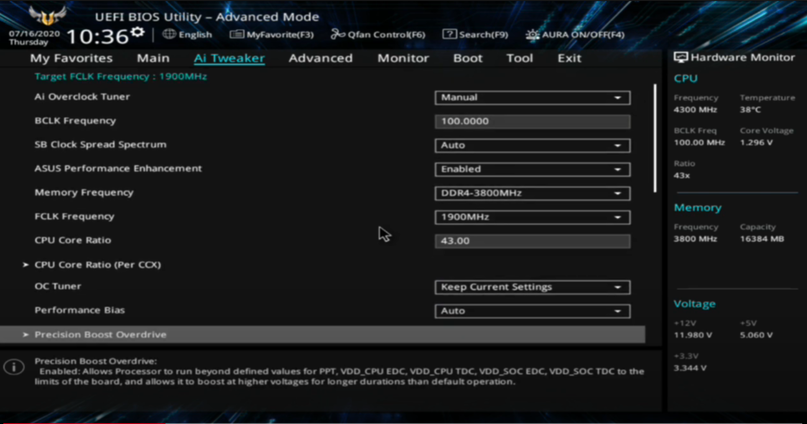
Task: Click Core Voltage value 1.296 V
Action: point(756,142)
